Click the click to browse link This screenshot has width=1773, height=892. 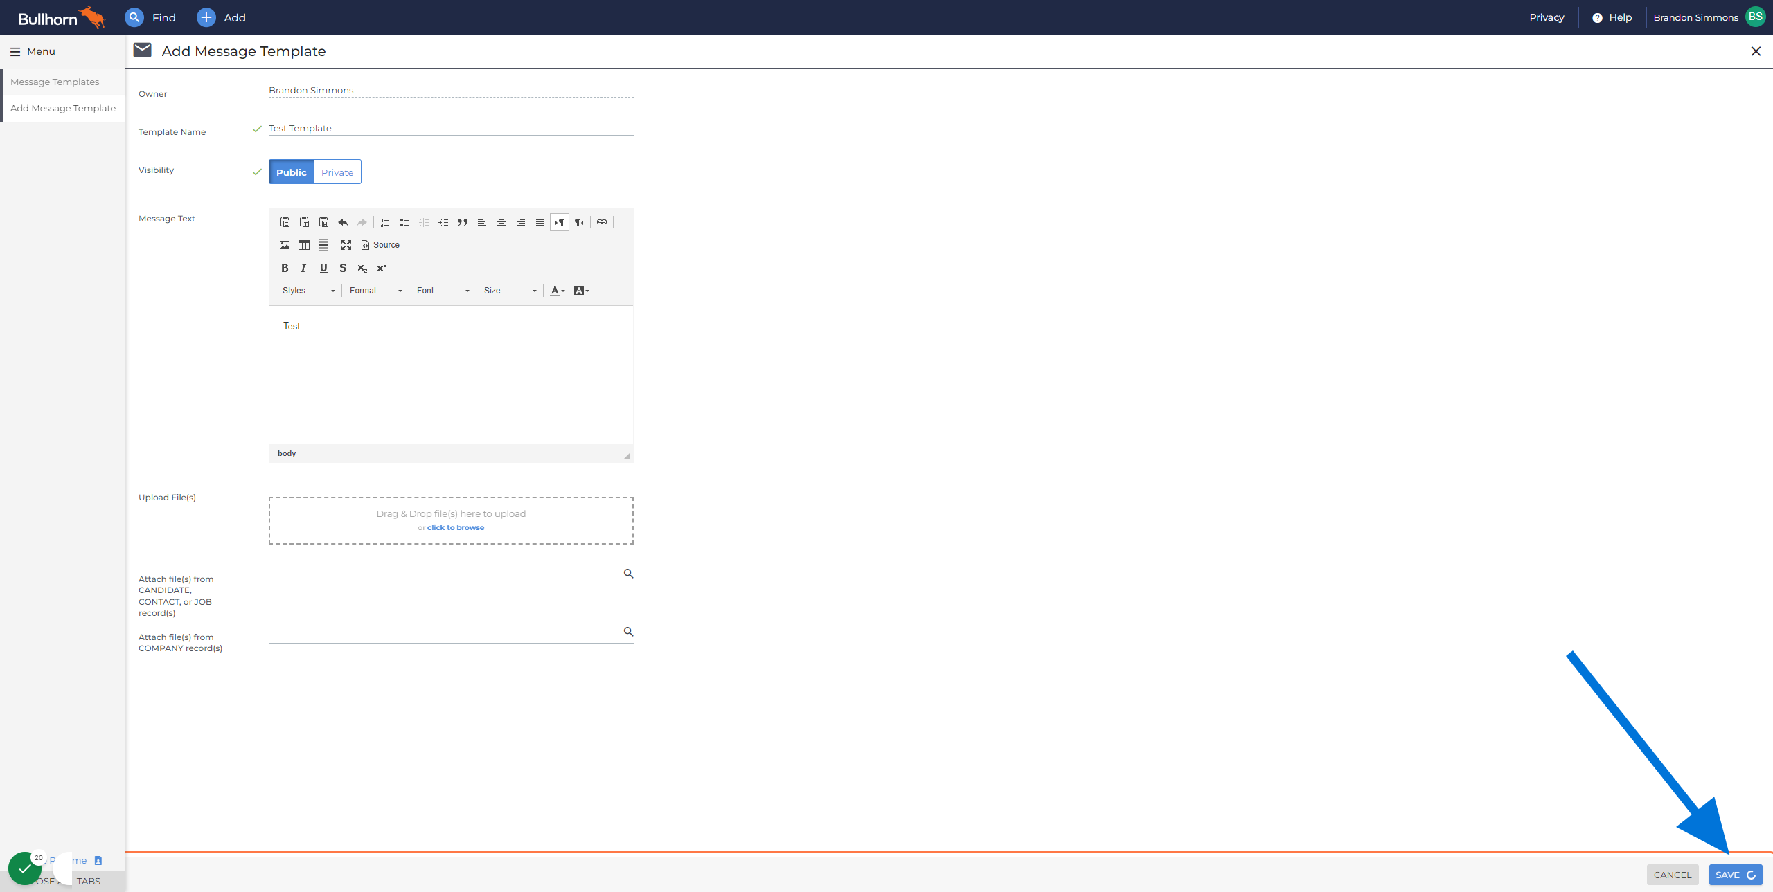[456, 527]
